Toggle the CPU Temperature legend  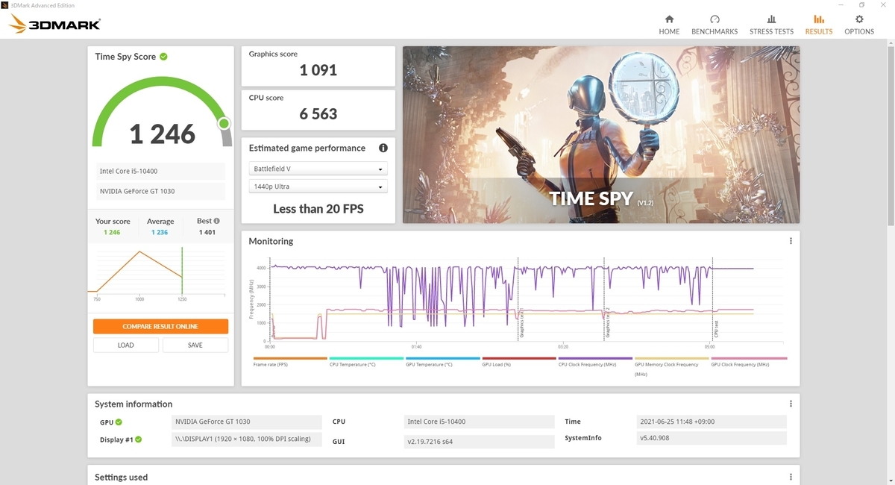[366, 361]
